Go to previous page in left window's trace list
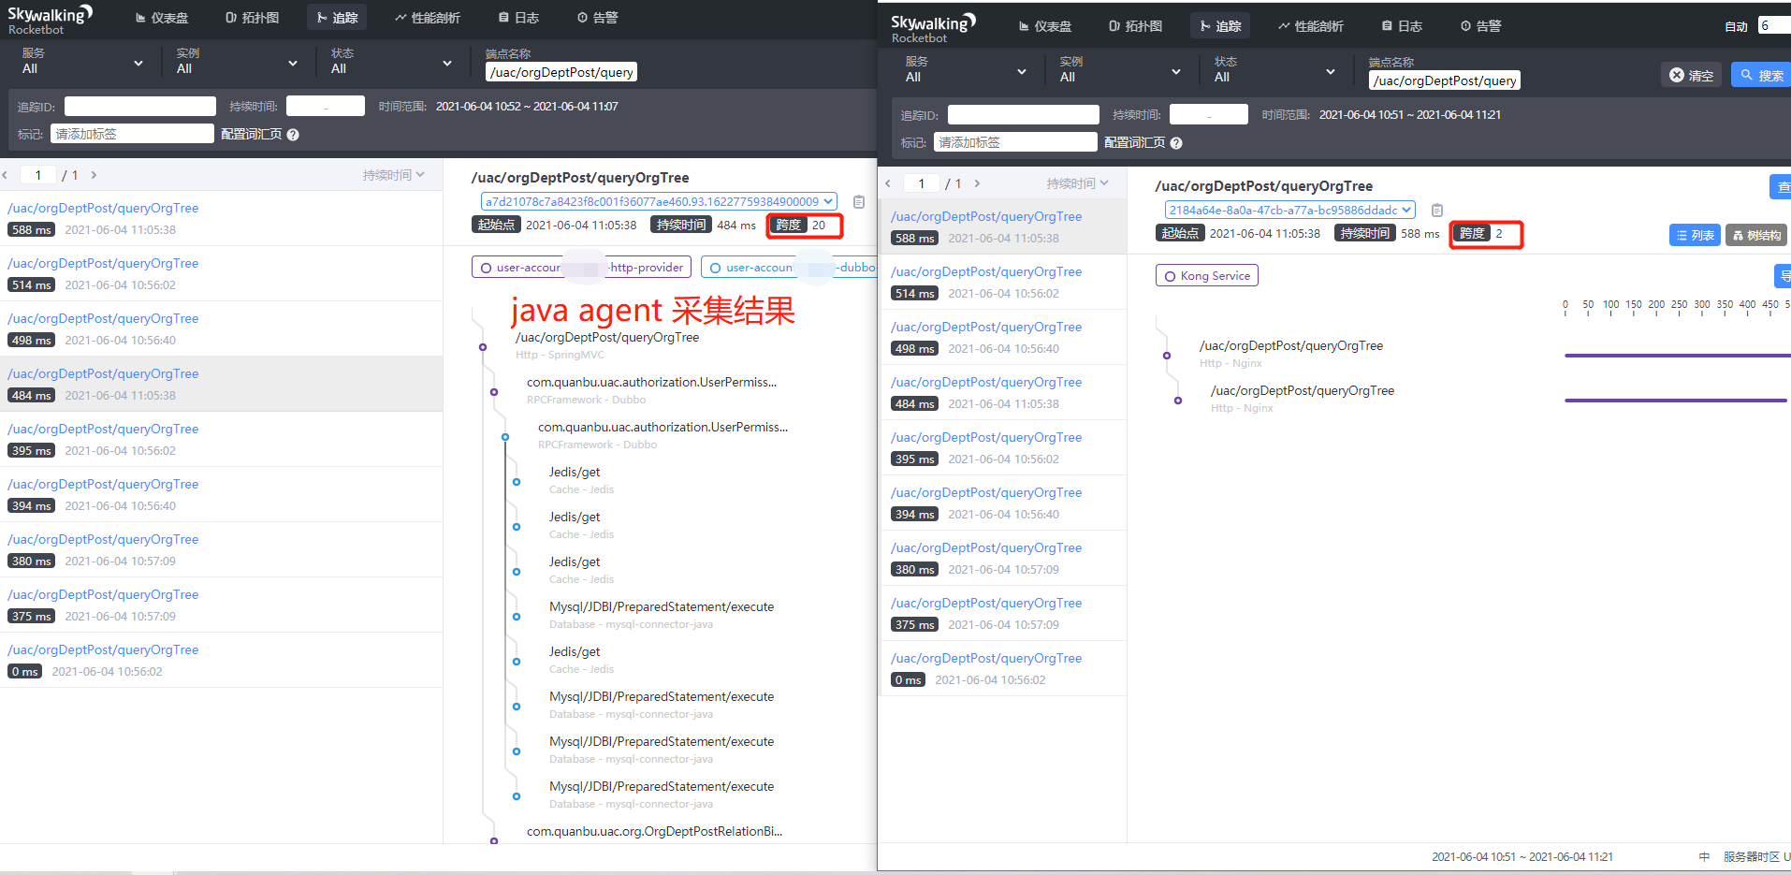This screenshot has width=1791, height=875. point(6,175)
